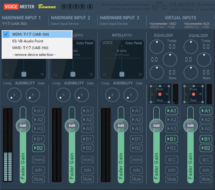The height and width of the screenshot is (190, 215).
Task: Click Treble knob on Voicemeeter AUX equalizer
Action: [x=191, y=47]
